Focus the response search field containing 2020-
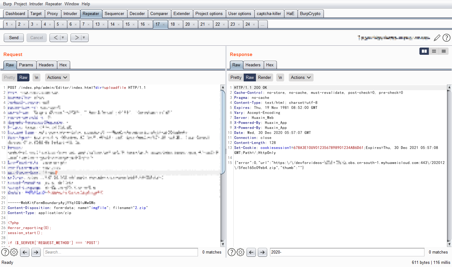Screen dimensions: 452x267 click(x=347, y=252)
